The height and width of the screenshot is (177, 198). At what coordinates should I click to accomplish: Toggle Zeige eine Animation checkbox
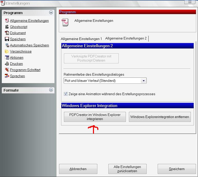(66, 94)
